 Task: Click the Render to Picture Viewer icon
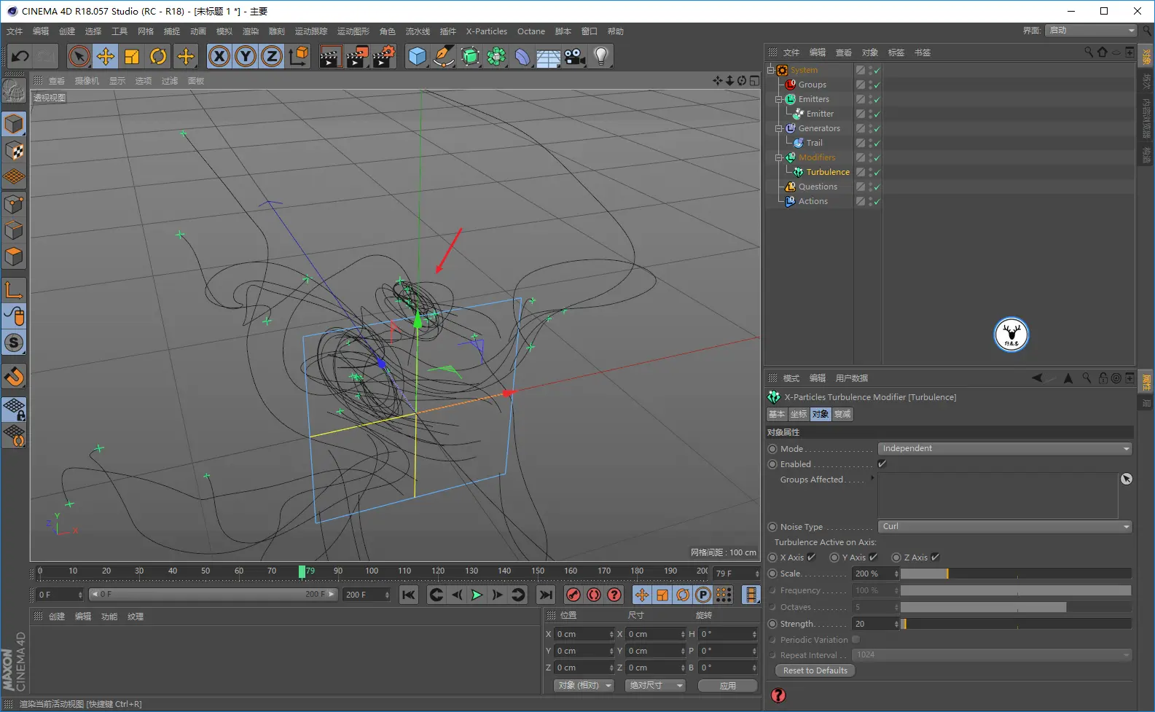(x=356, y=56)
